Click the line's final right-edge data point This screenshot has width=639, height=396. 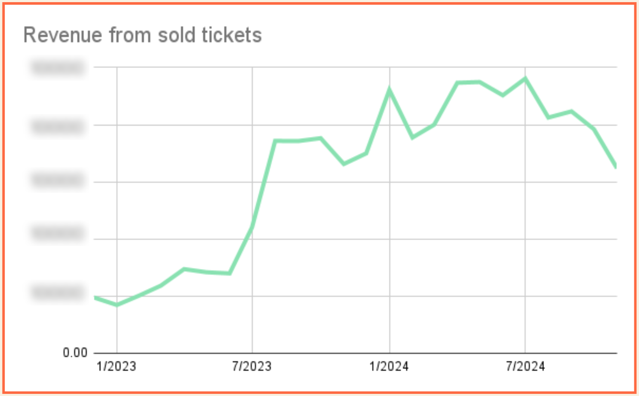(615, 166)
